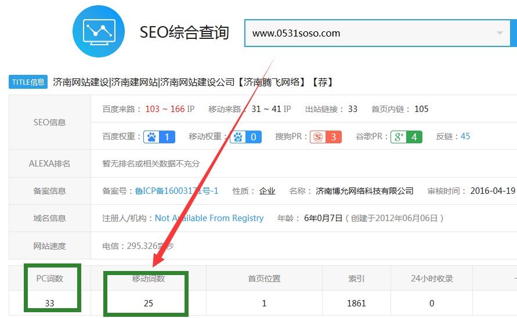Click the mobile word count value 25
517x318 pixels.
coord(149,303)
